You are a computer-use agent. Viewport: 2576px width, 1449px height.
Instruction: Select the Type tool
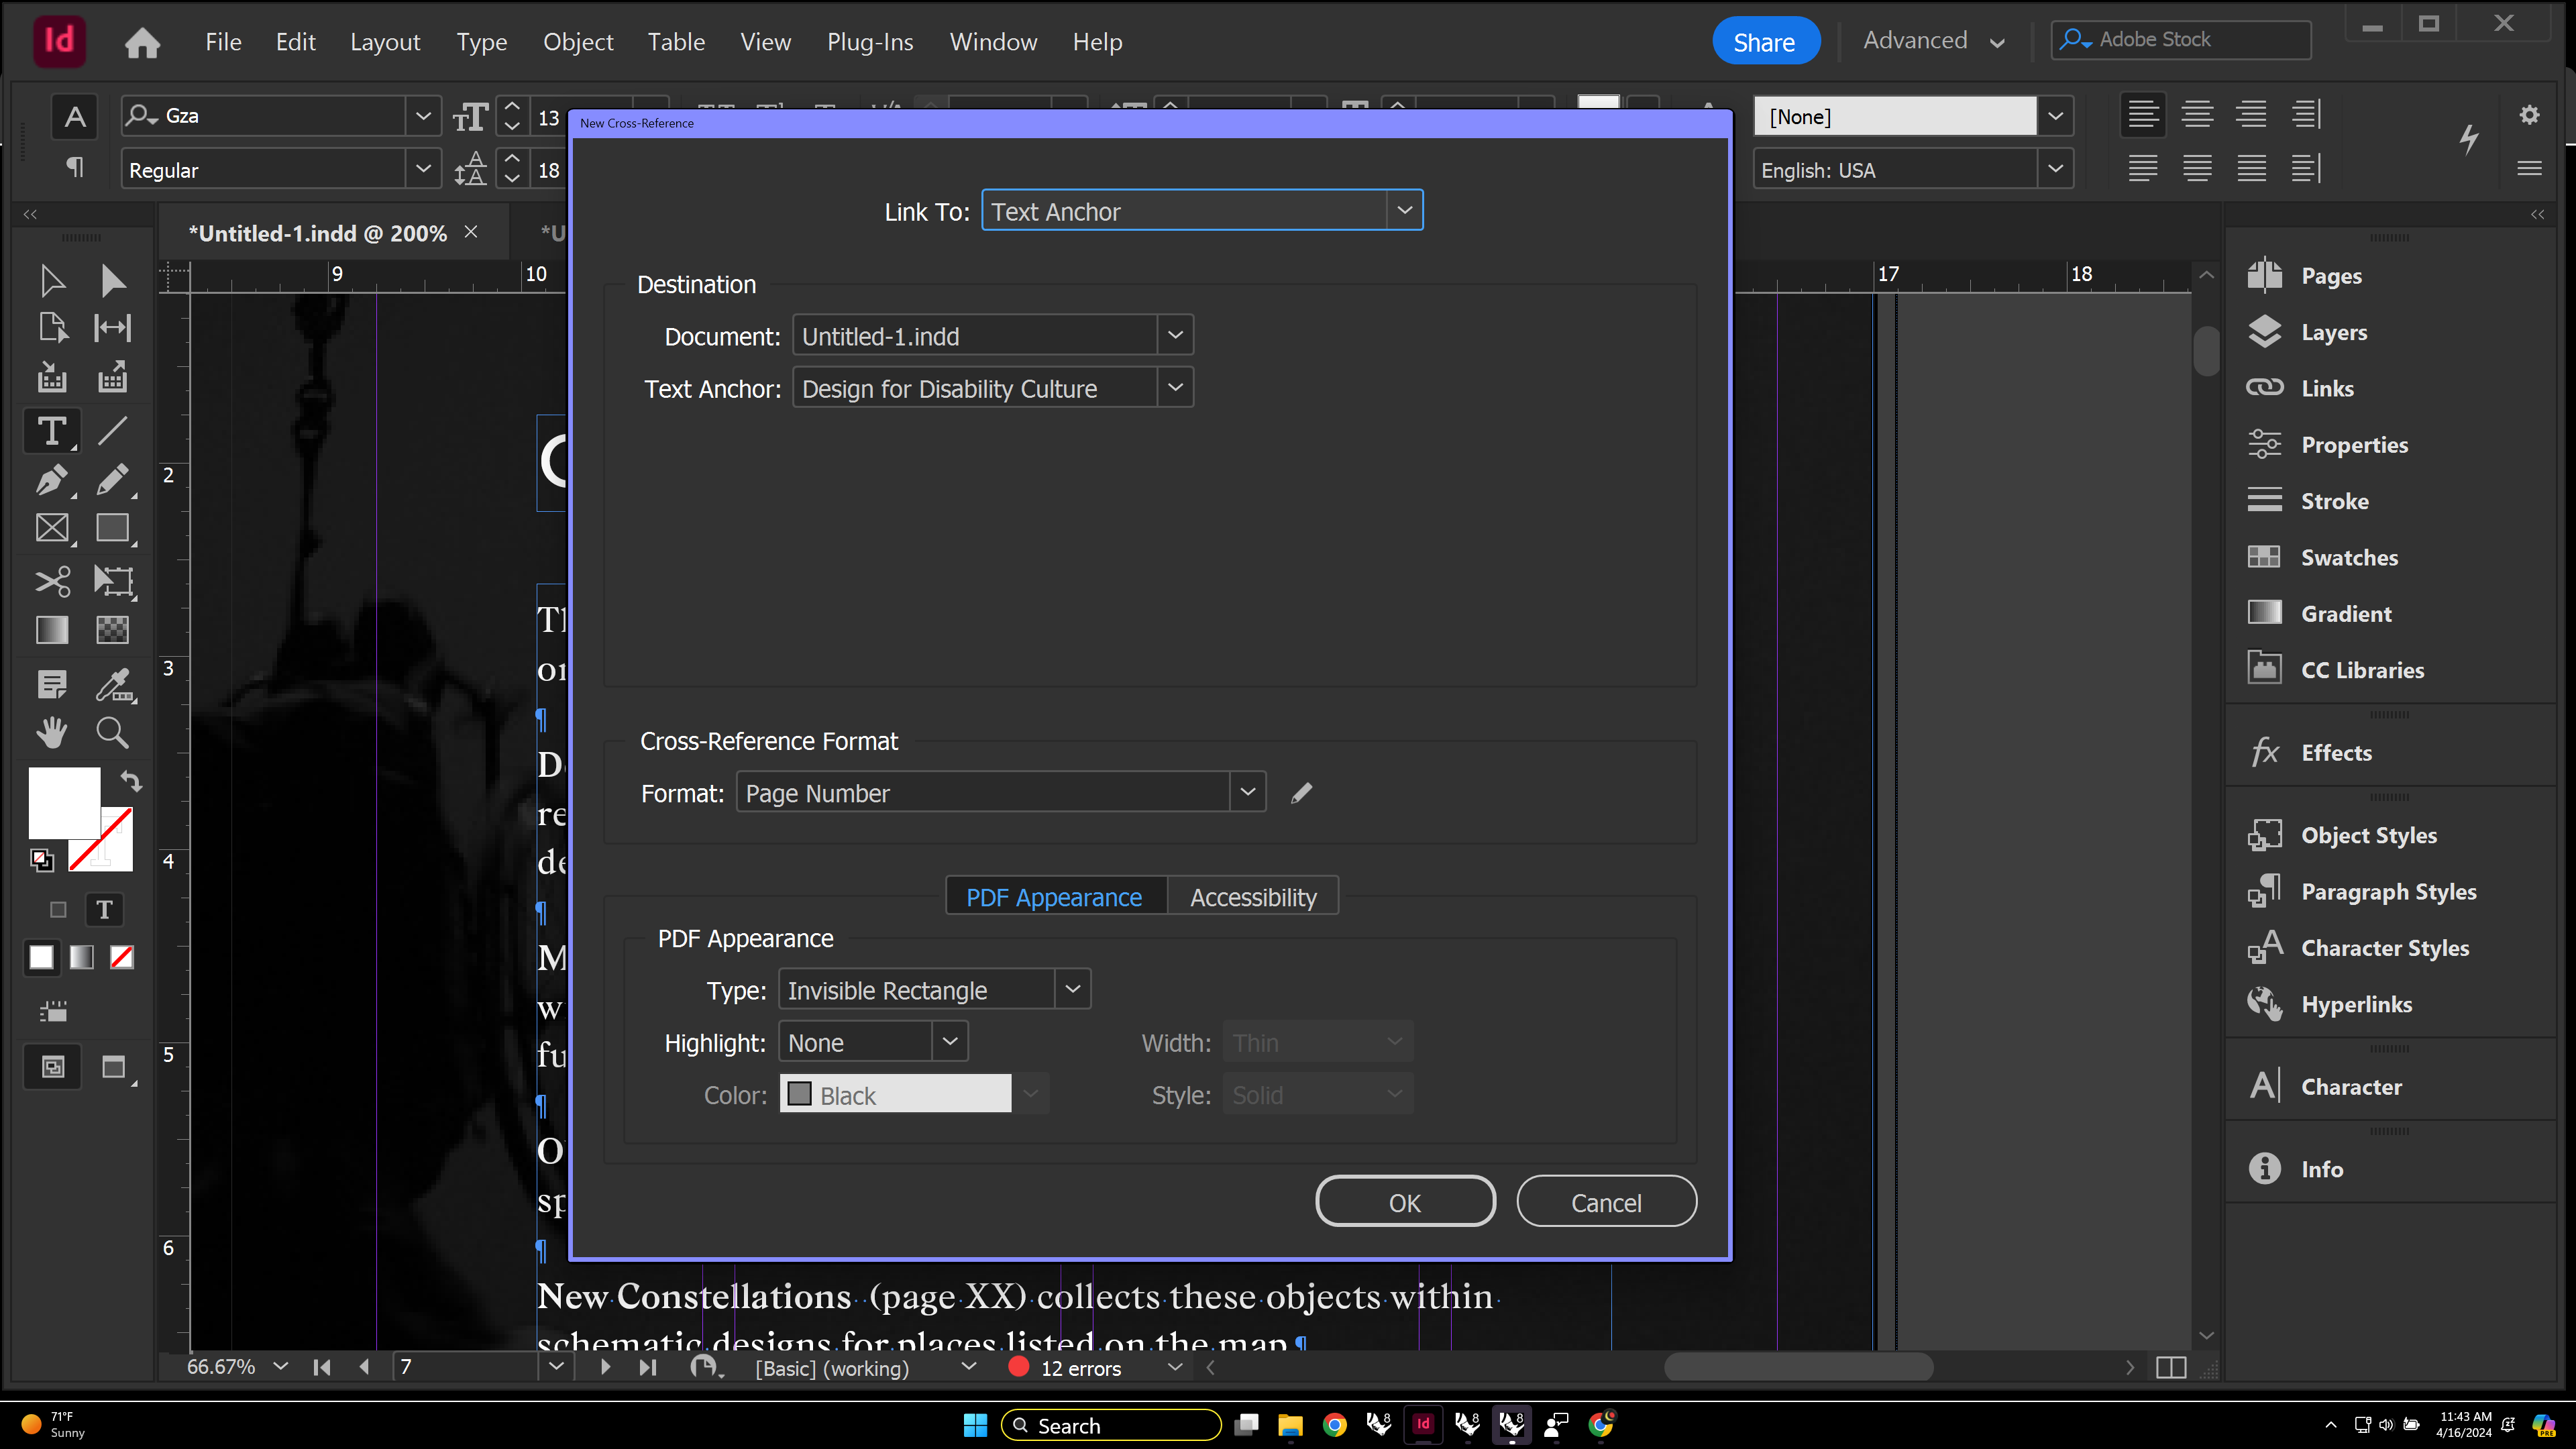click(51, 431)
